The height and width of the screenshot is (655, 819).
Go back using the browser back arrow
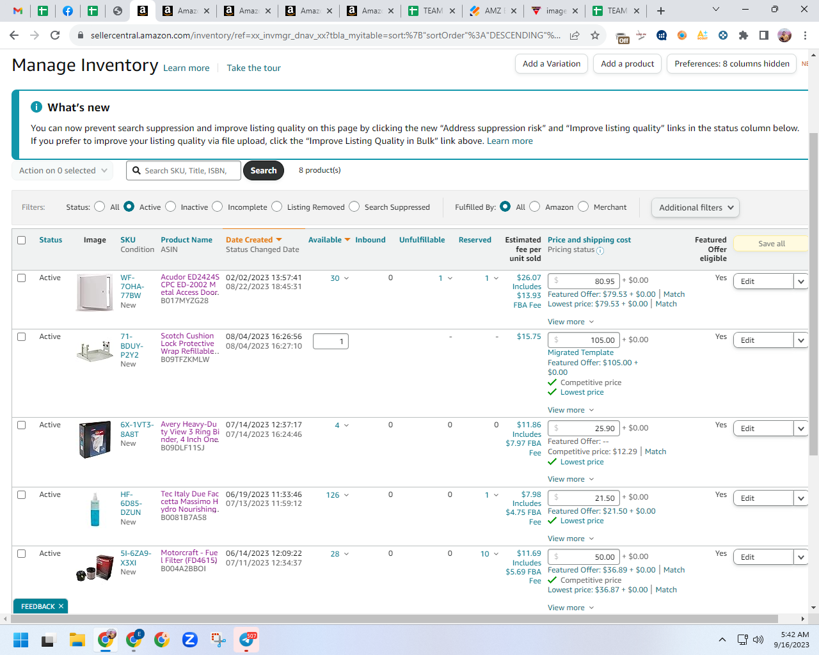pos(14,35)
